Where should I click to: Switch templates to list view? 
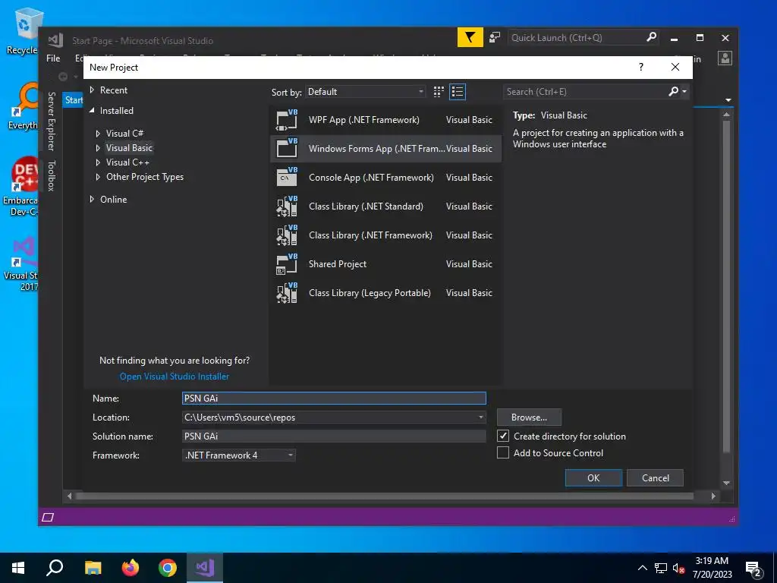tap(457, 92)
